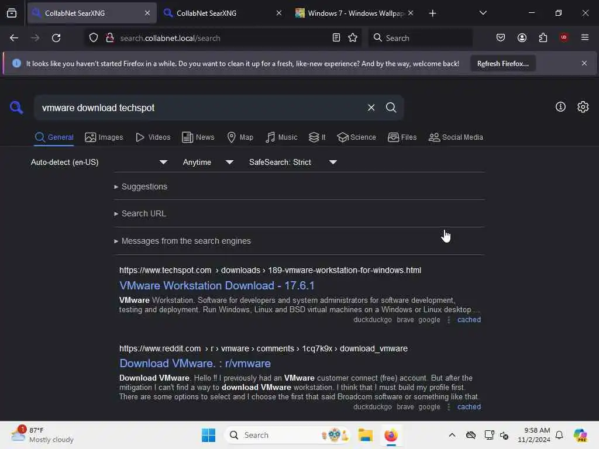Switch to Files category tab
This screenshot has height=449, width=599.
(402, 137)
